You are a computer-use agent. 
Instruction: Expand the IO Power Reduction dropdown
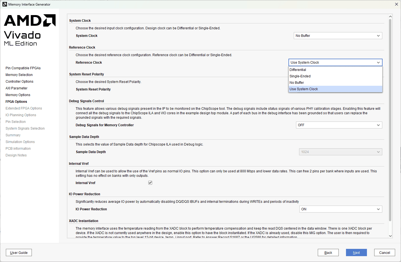point(340,209)
